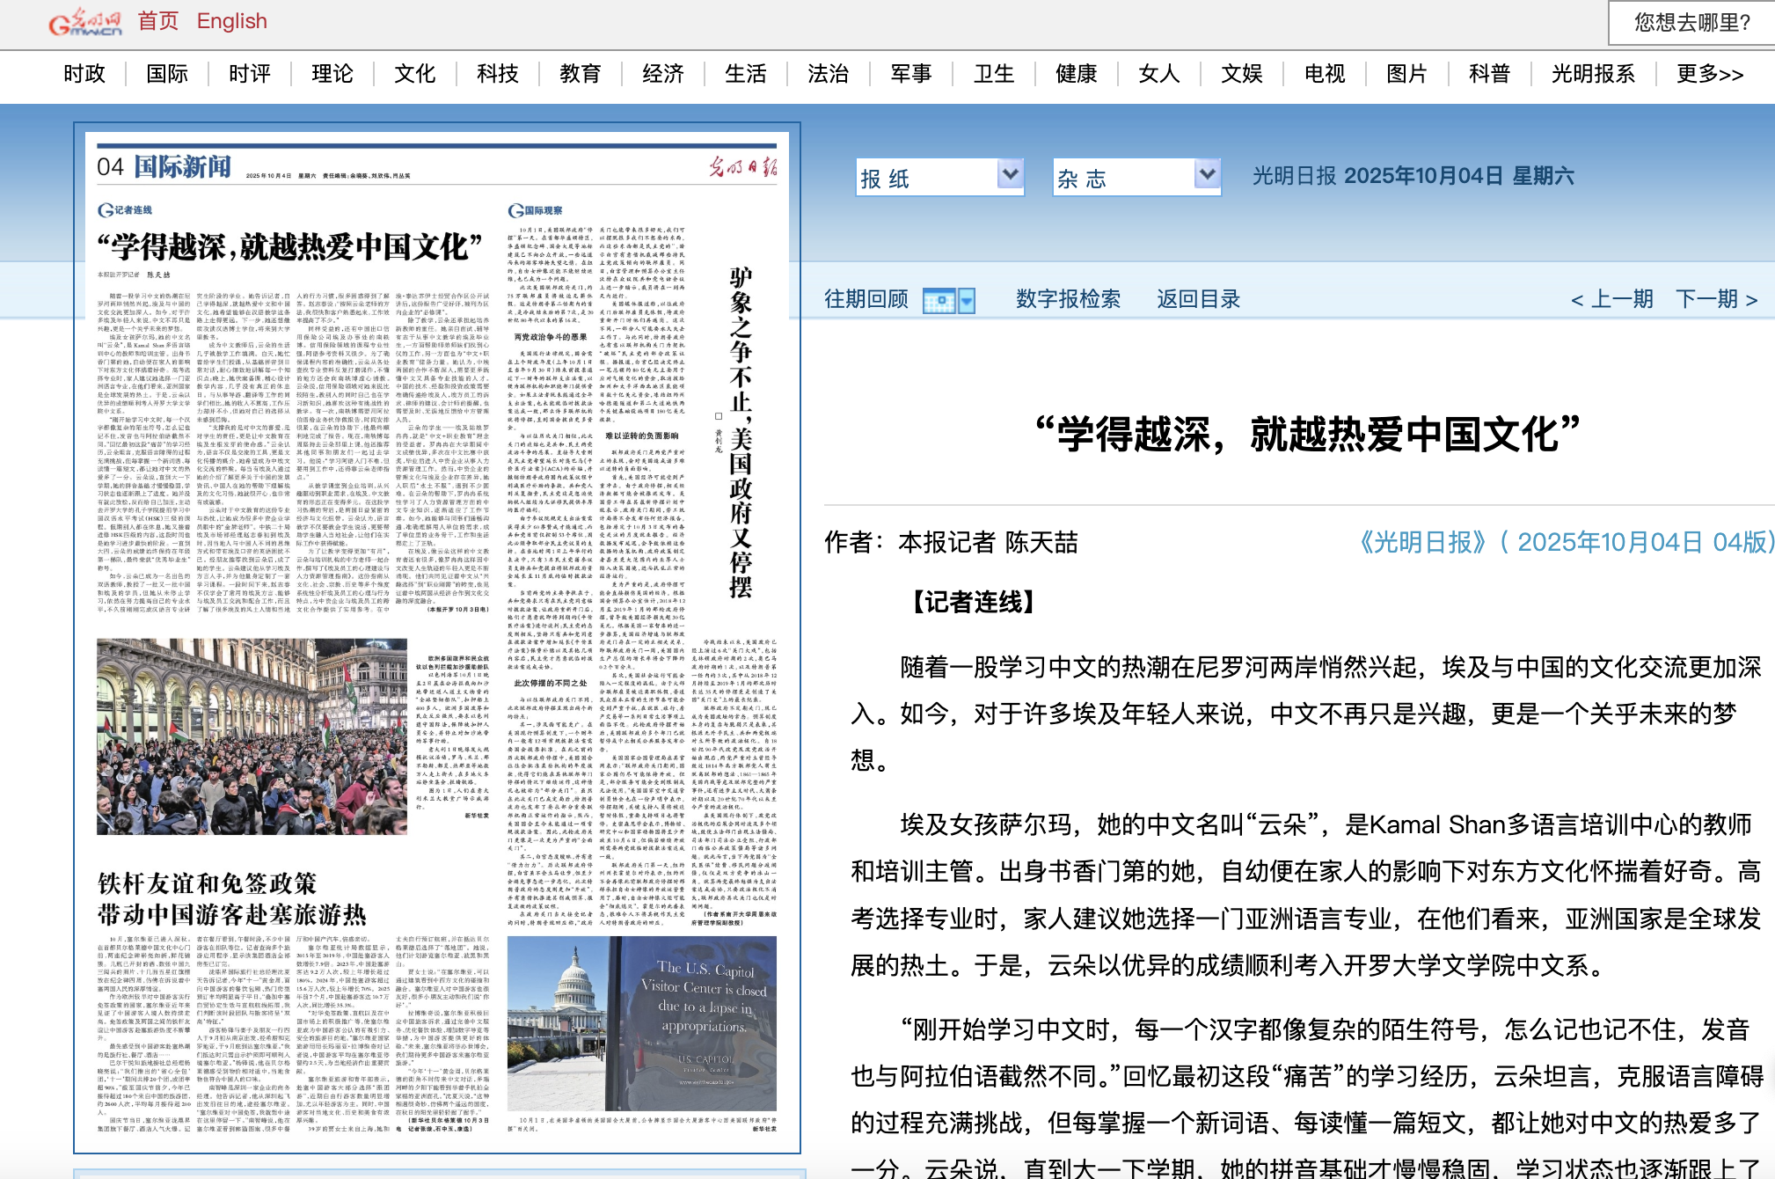Open the 国际 navigation tab

click(x=167, y=74)
